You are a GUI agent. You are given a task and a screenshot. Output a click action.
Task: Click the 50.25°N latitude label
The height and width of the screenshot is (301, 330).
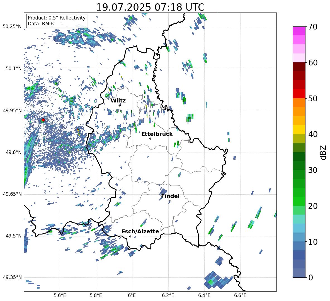point(12,27)
